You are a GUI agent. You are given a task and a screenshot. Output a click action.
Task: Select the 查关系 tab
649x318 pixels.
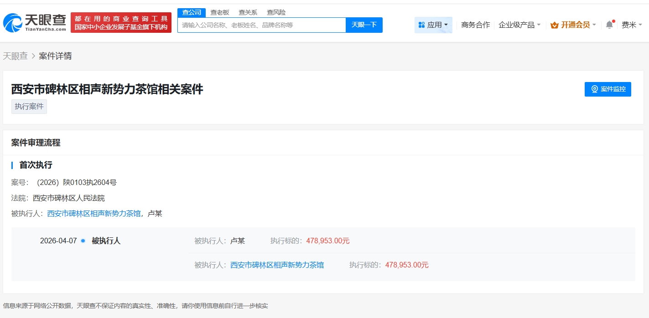pos(248,12)
